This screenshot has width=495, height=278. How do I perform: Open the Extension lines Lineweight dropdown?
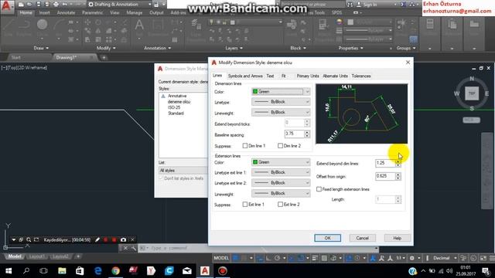click(281, 193)
